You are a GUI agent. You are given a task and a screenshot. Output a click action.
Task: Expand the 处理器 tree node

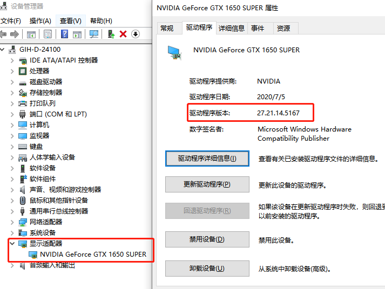pos(12,71)
